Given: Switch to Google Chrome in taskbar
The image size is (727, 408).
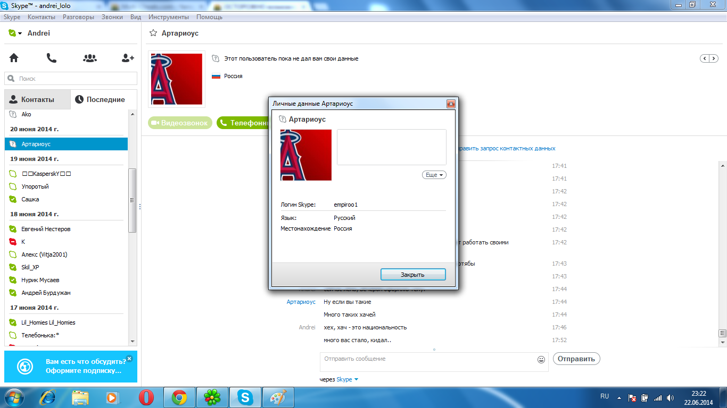Looking at the screenshot, I should [x=179, y=397].
